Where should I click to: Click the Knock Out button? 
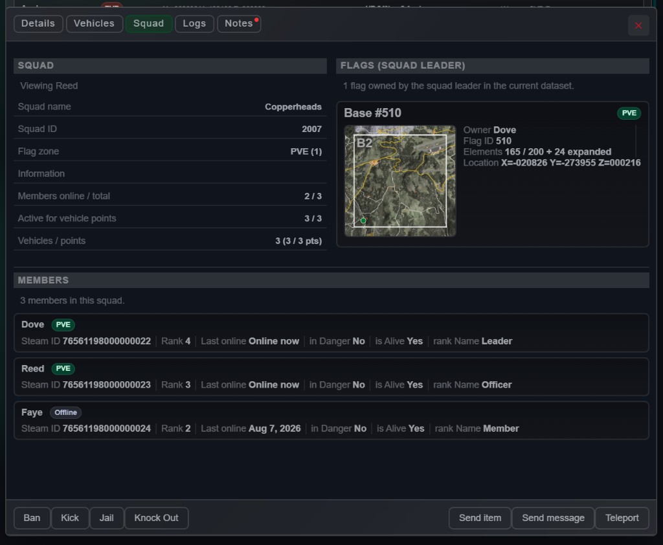pos(157,518)
